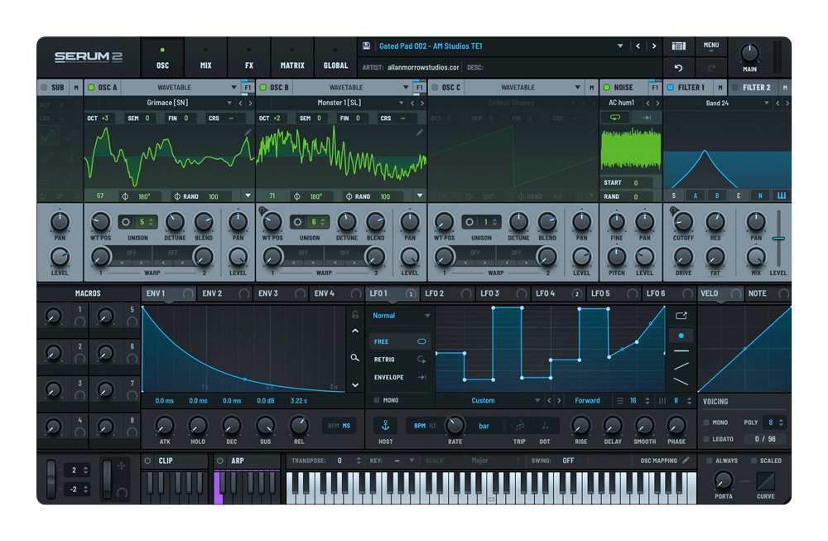Screen dimensions: 828x541
Task: Open the OSC A wavetable editor pencil
Action: pyautogui.click(x=248, y=132)
